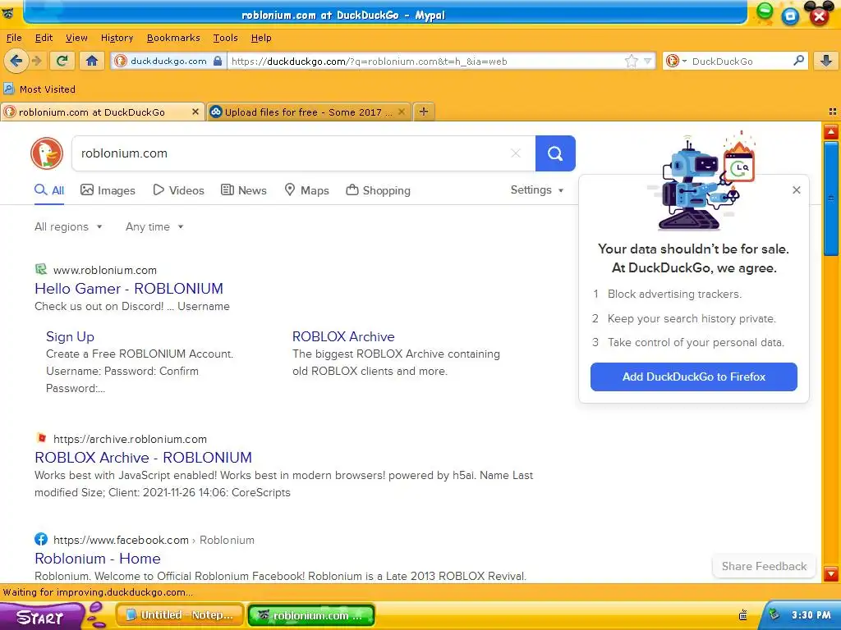
Task: Click the Facebook favicon beside the facebook.com result
Action: [41, 539]
